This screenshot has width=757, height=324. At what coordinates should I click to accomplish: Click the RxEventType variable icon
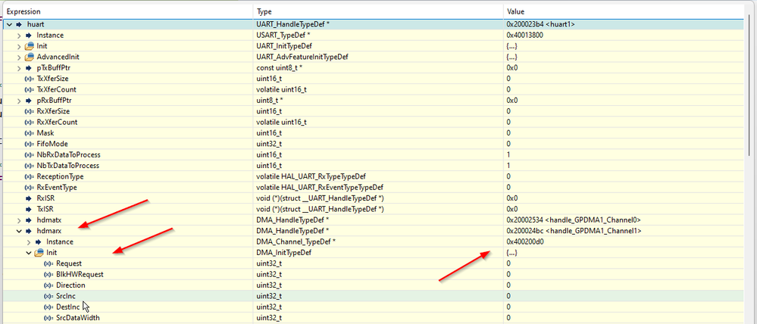coord(29,188)
